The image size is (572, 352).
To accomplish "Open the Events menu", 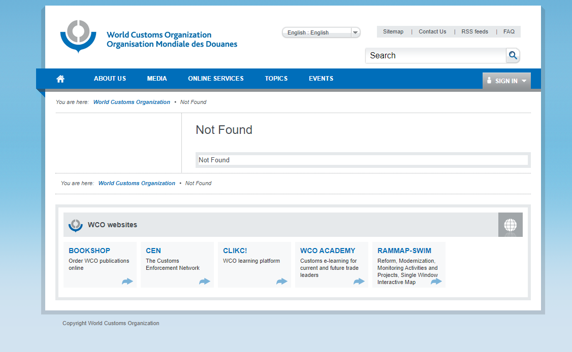I will 321,78.
